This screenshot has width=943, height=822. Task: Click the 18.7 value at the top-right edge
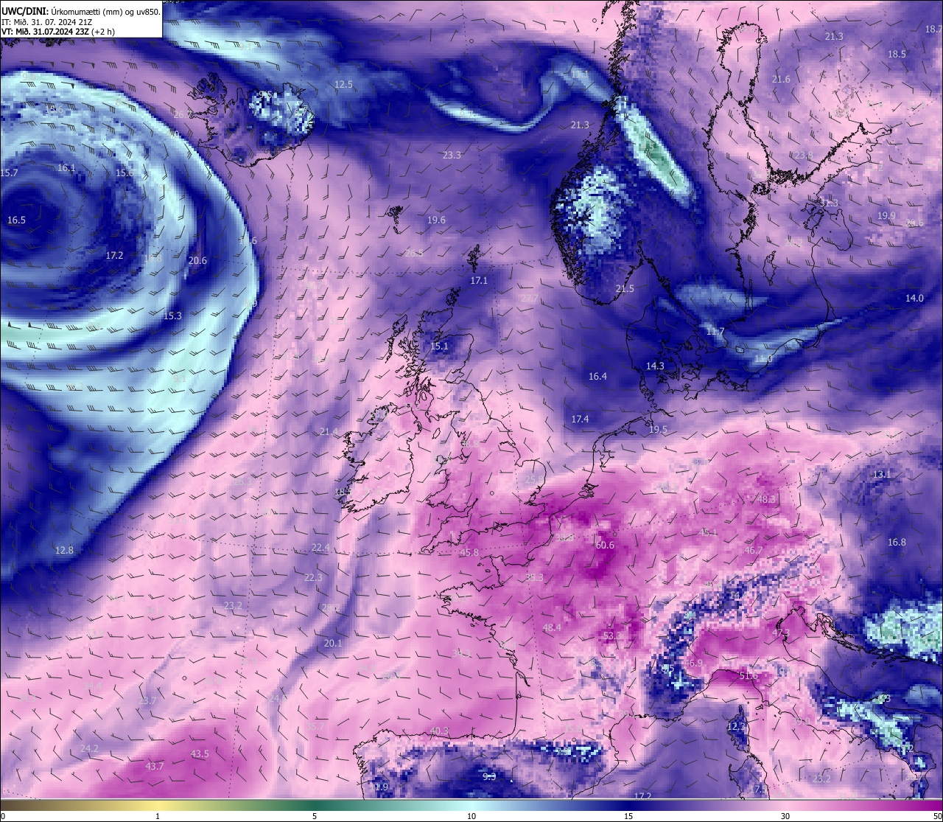[x=933, y=29]
